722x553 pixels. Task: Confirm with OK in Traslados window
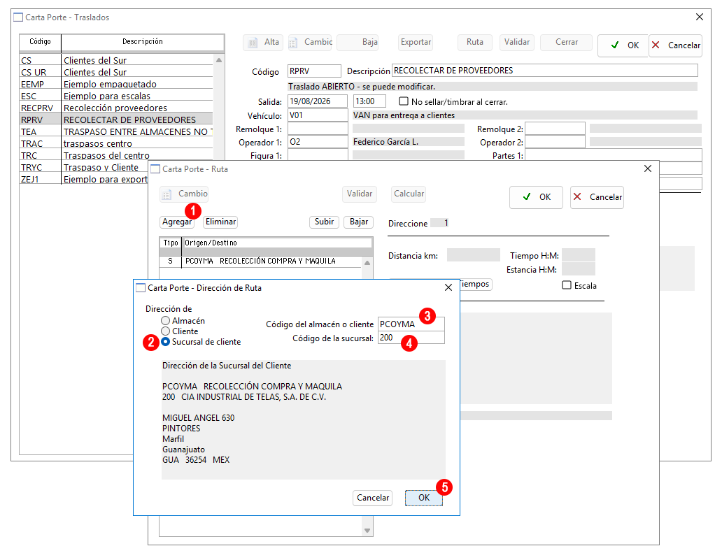(x=623, y=45)
